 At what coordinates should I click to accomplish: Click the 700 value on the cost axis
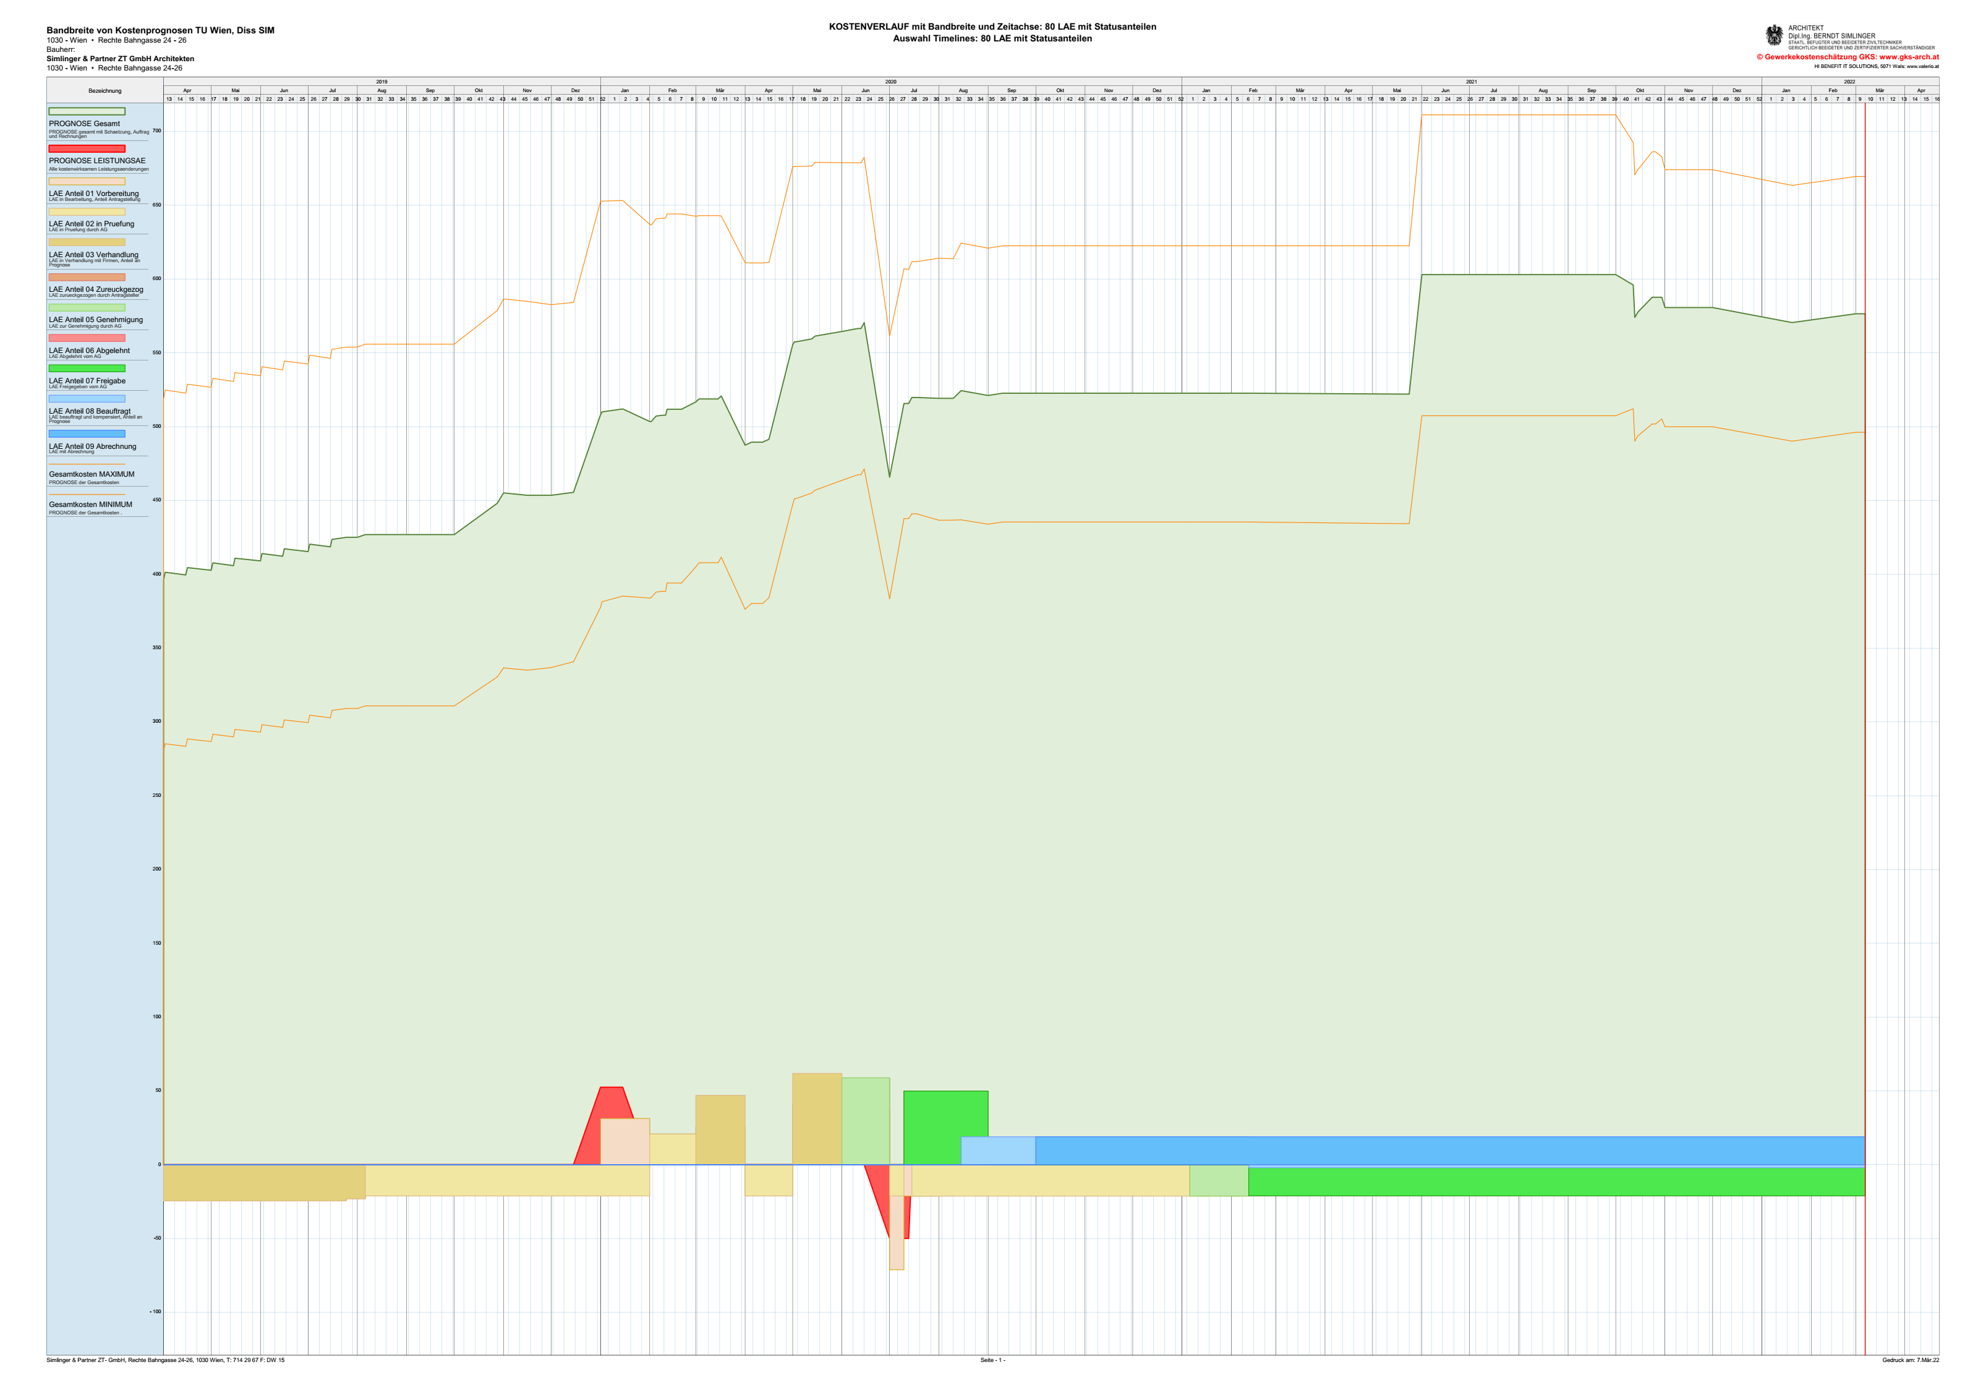(156, 131)
